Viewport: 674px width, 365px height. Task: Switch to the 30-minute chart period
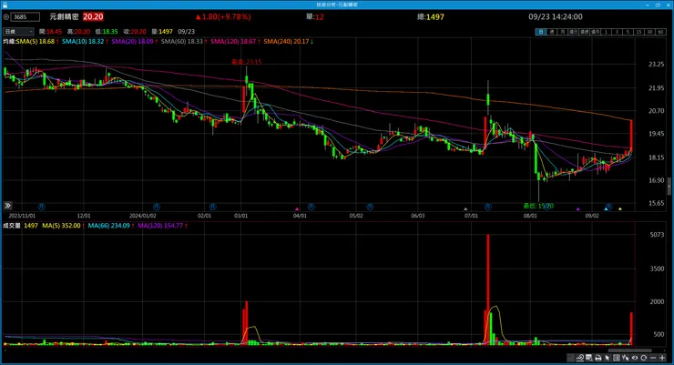(x=649, y=32)
